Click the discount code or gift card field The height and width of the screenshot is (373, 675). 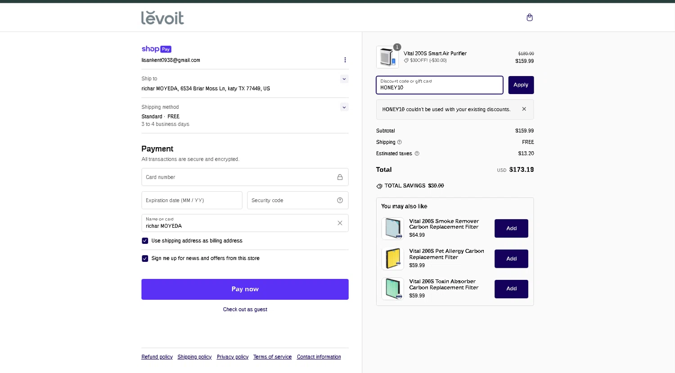[440, 85]
